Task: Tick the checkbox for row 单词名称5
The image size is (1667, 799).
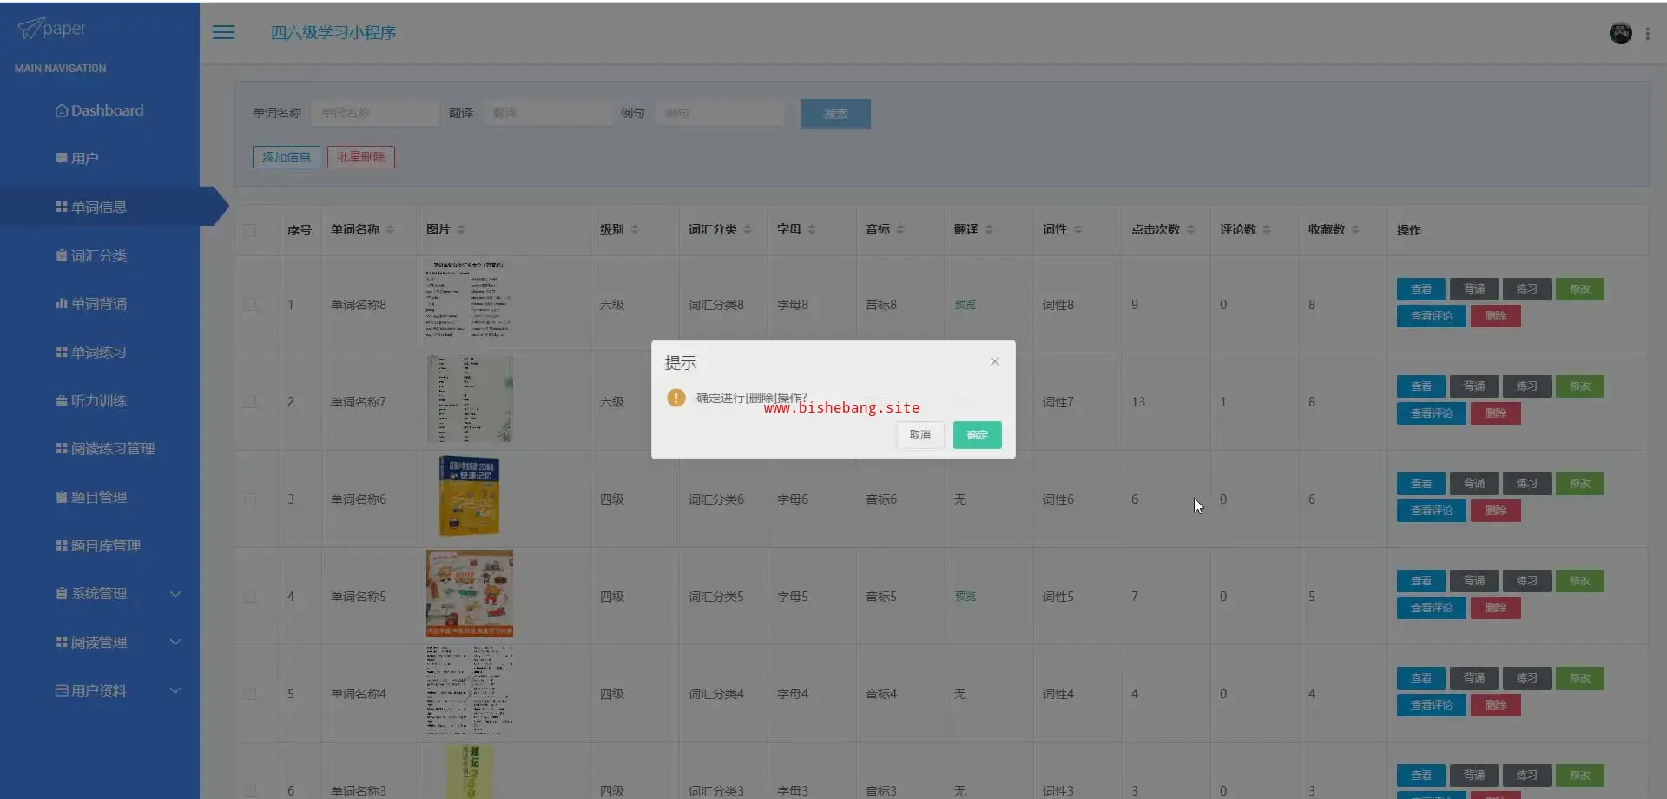Action: click(x=250, y=597)
